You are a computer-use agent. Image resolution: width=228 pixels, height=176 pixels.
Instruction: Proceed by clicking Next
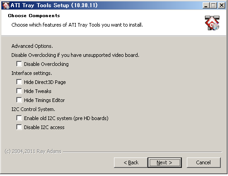165,162
